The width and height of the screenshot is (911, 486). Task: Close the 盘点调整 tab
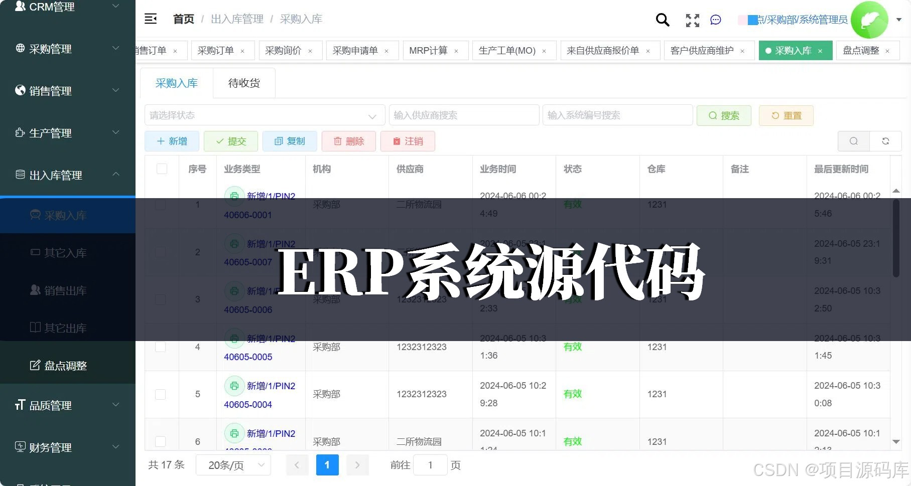point(887,51)
